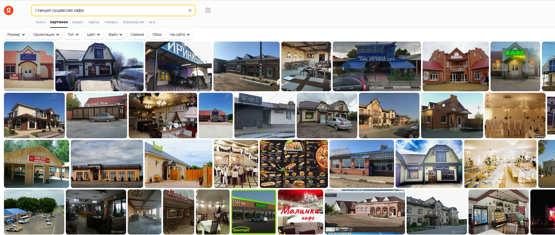
Task: Open search by image camera icon
Action: tap(208, 10)
